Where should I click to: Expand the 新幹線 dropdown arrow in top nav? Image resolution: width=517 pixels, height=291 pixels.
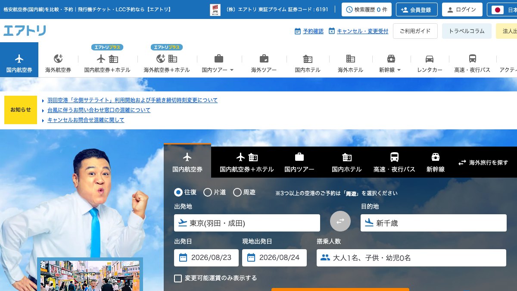tap(399, 70)
